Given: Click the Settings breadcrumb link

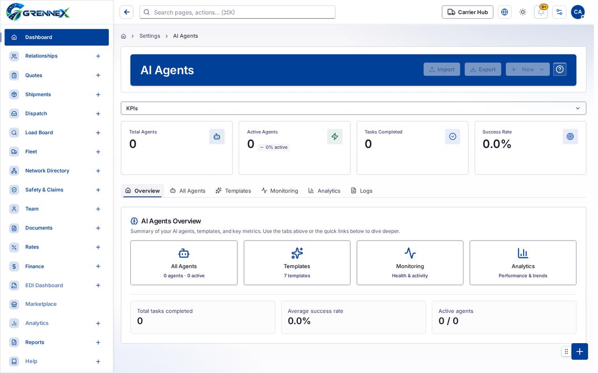Looking at the screenshot, I should [149, 36].
